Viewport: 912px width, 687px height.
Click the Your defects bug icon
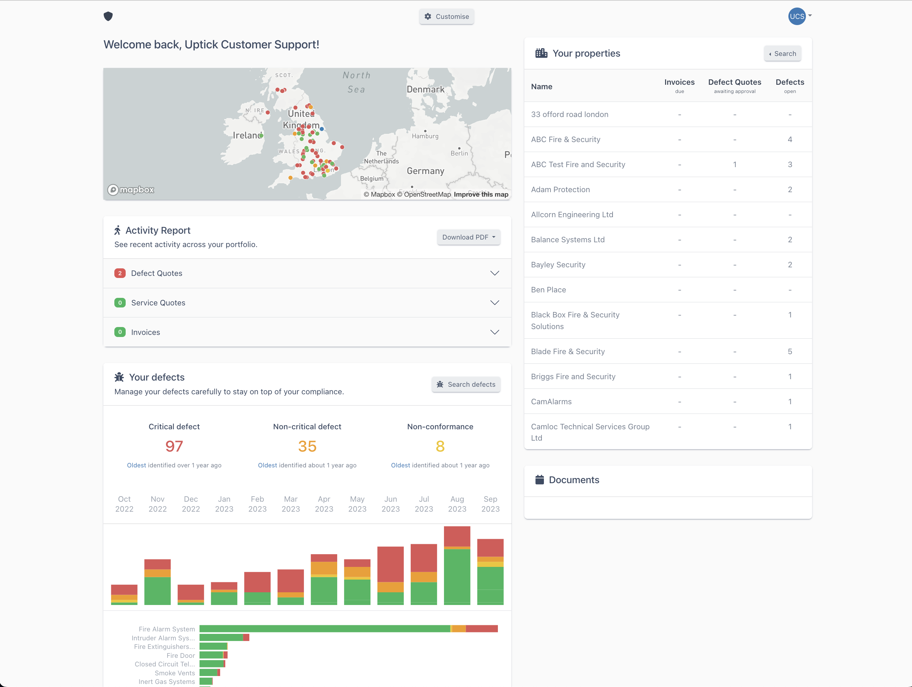pos(119,377)
